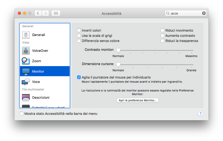Go back with the left arrow
The height and width of the screenshot is (141, 223).
(x=38, y=13)
